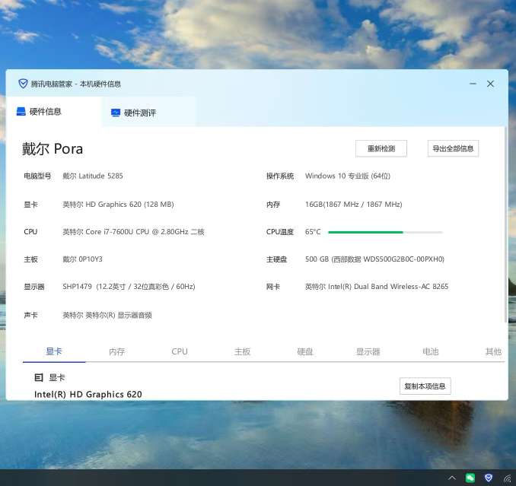Select the 主板 category tab
The height and width of the screenshot is (486, 516).
click(242, 351)
